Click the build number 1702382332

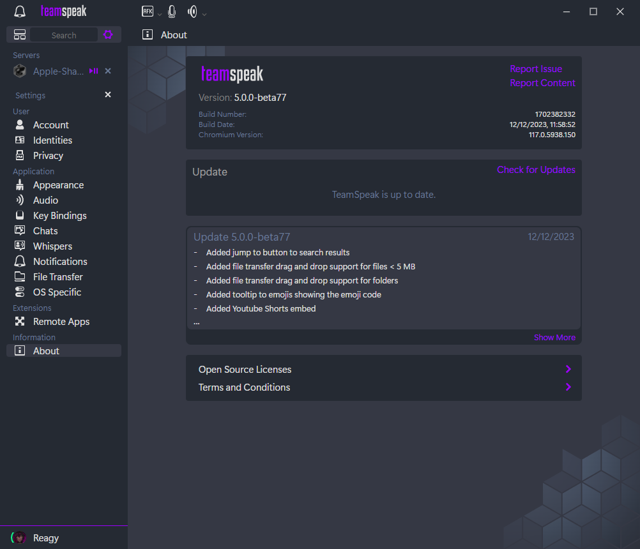(x=555, y=114)
